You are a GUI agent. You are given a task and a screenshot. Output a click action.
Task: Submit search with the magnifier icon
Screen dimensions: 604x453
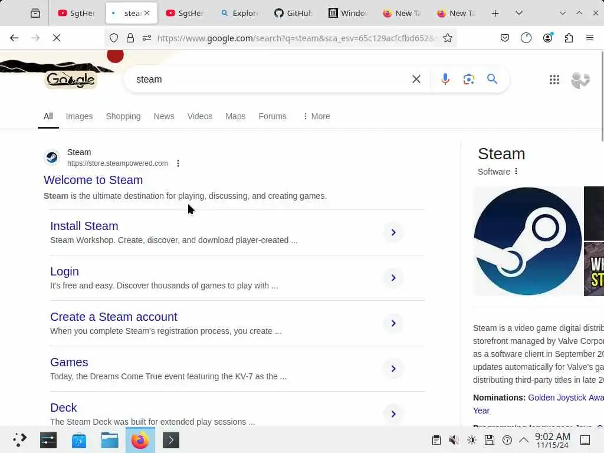click(492, 79)
